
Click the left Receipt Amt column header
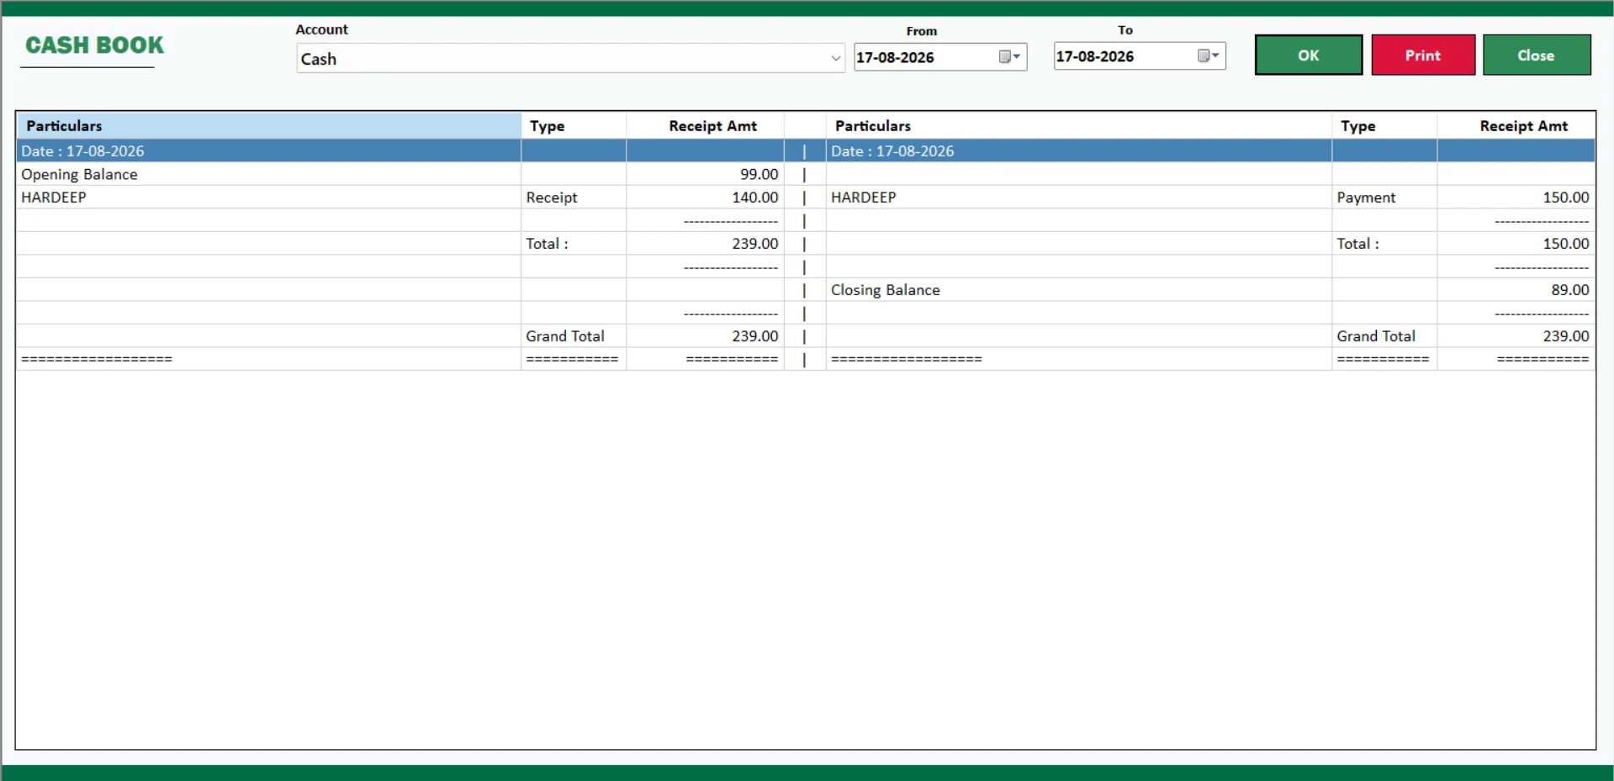point(705,126)
